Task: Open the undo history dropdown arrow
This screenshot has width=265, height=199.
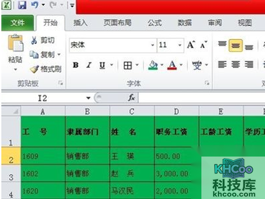Action: (x=43, y=5)
